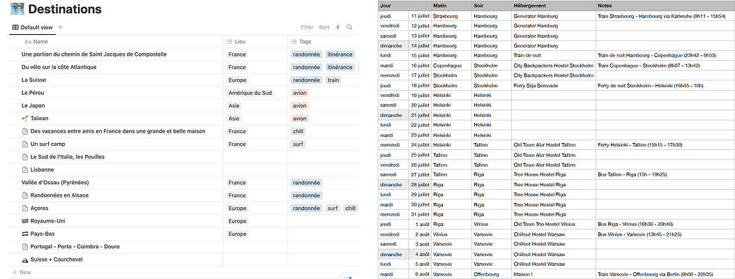This screenshot has height=279, width=735.
Task: Click page icon beside Portugal - Porto - Coimbra
Action: click(x=25, y=247)
